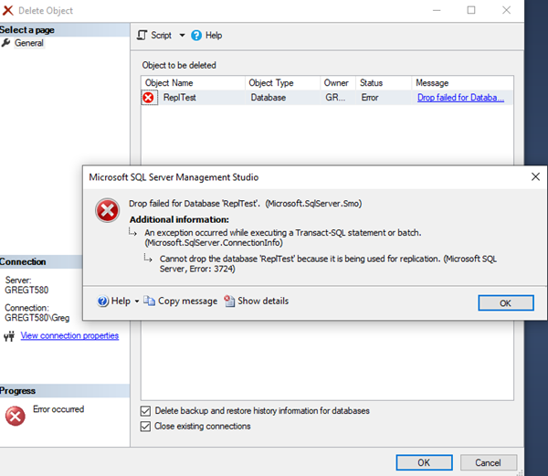Click the Object Type column header
The image size is (548, 476).
(x=283, y=83)
